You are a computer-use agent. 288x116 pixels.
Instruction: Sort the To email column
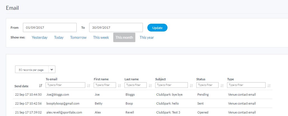click(x=89, y=86)
